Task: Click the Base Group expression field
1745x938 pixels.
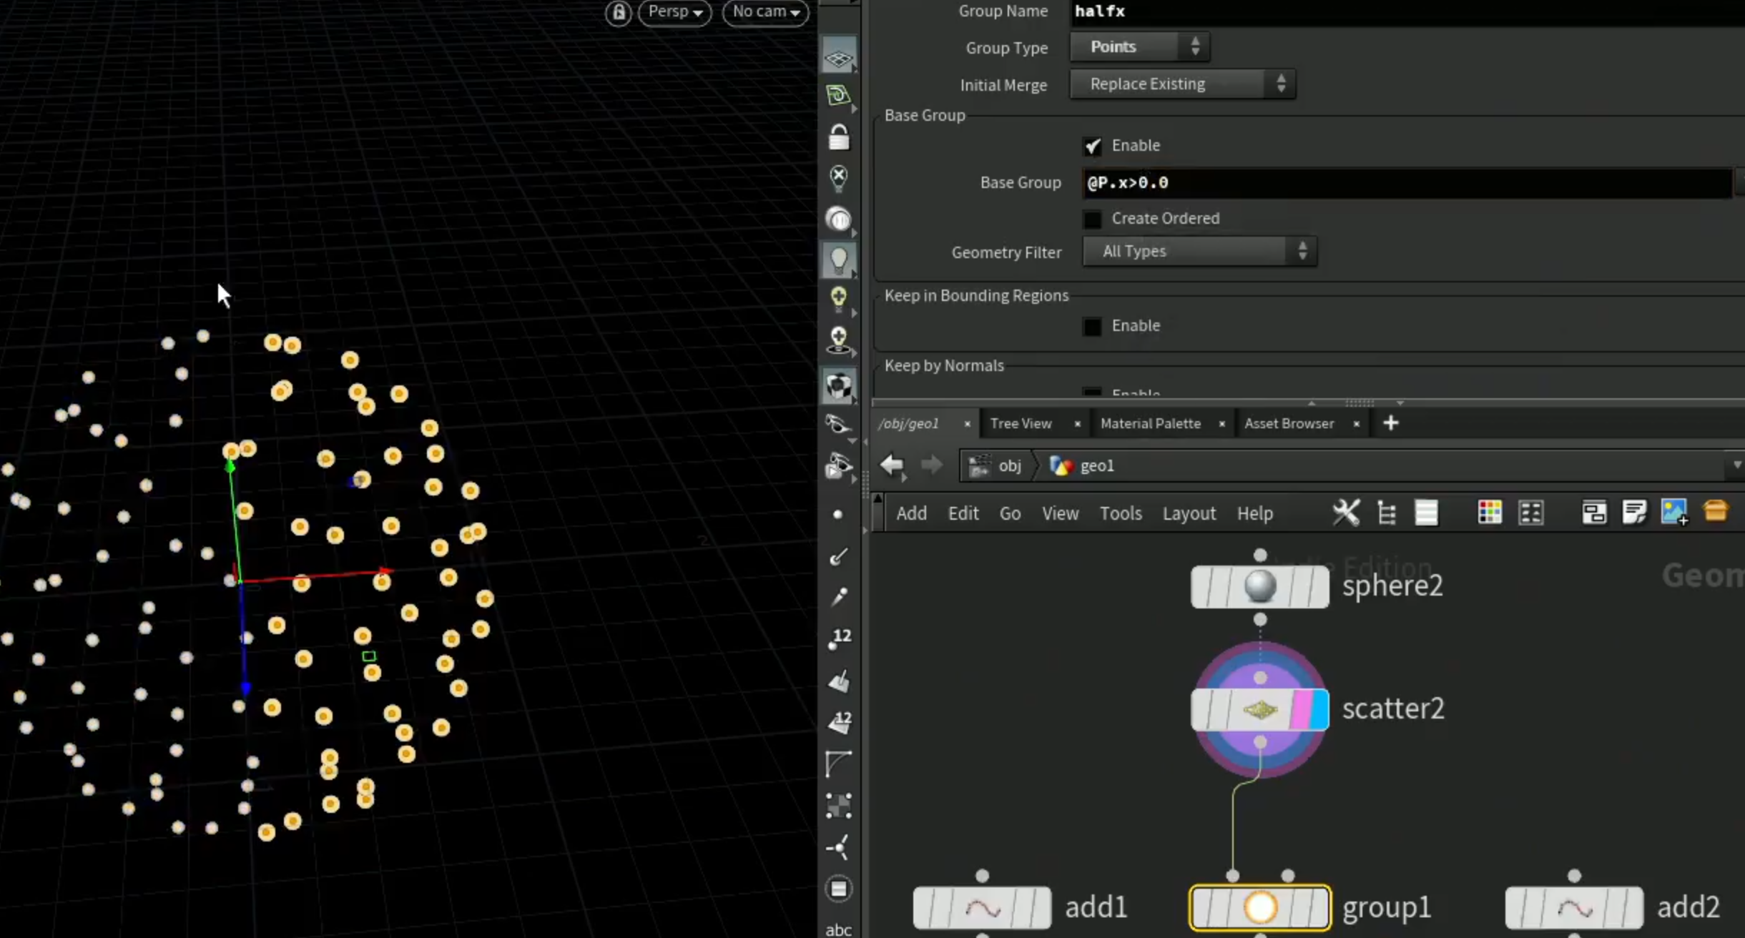Action: (1406, 183)
